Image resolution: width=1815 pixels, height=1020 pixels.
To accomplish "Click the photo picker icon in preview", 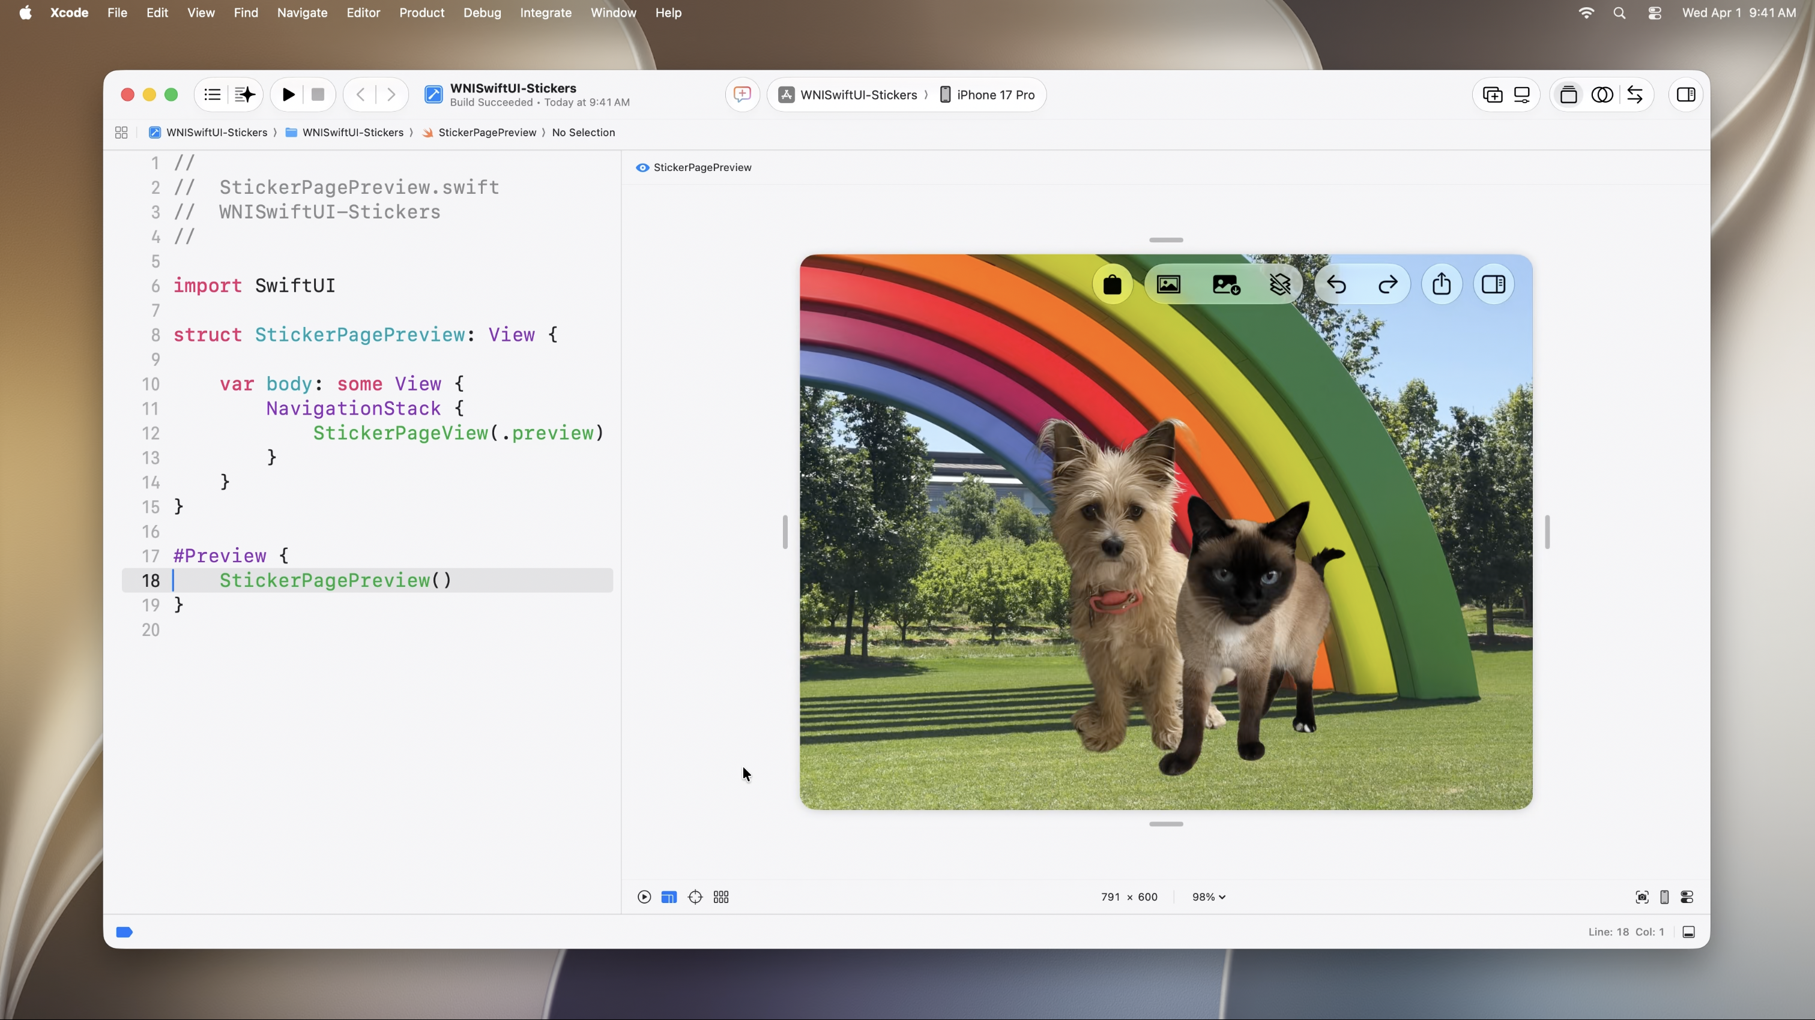I will pos(1169,284).
